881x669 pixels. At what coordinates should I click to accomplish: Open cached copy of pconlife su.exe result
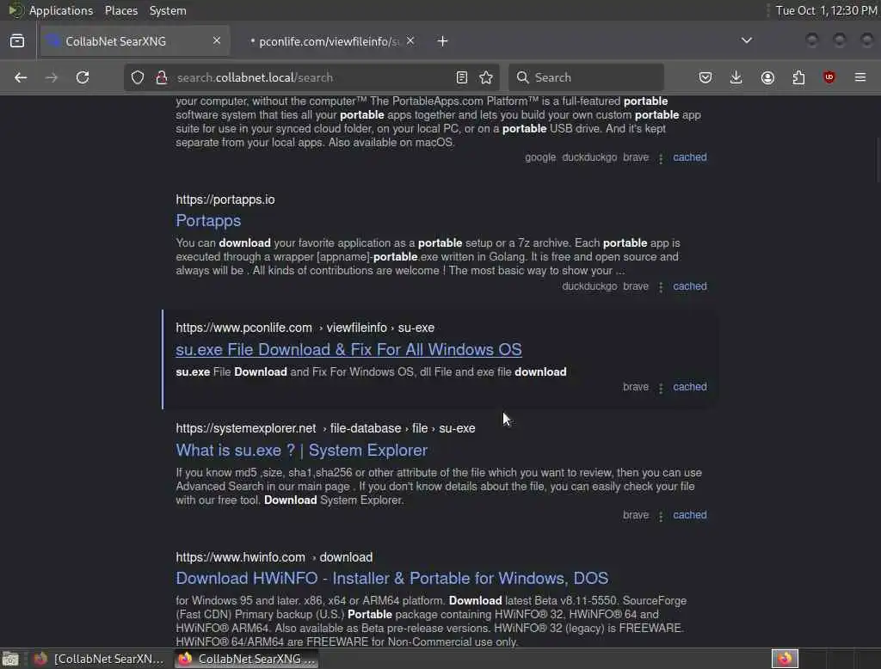coord(689,387)
